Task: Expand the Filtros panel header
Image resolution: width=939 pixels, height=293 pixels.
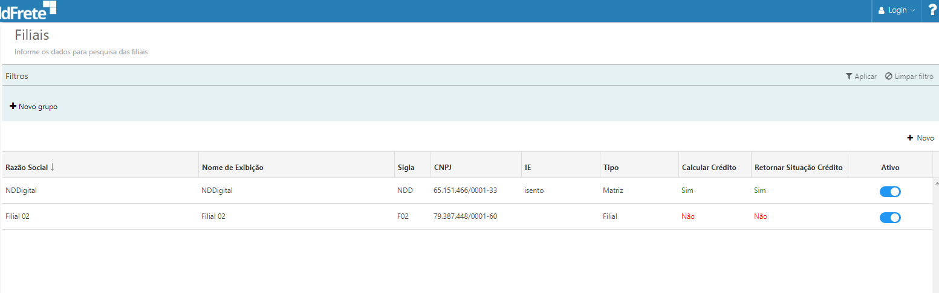Action: pos(17,77)
